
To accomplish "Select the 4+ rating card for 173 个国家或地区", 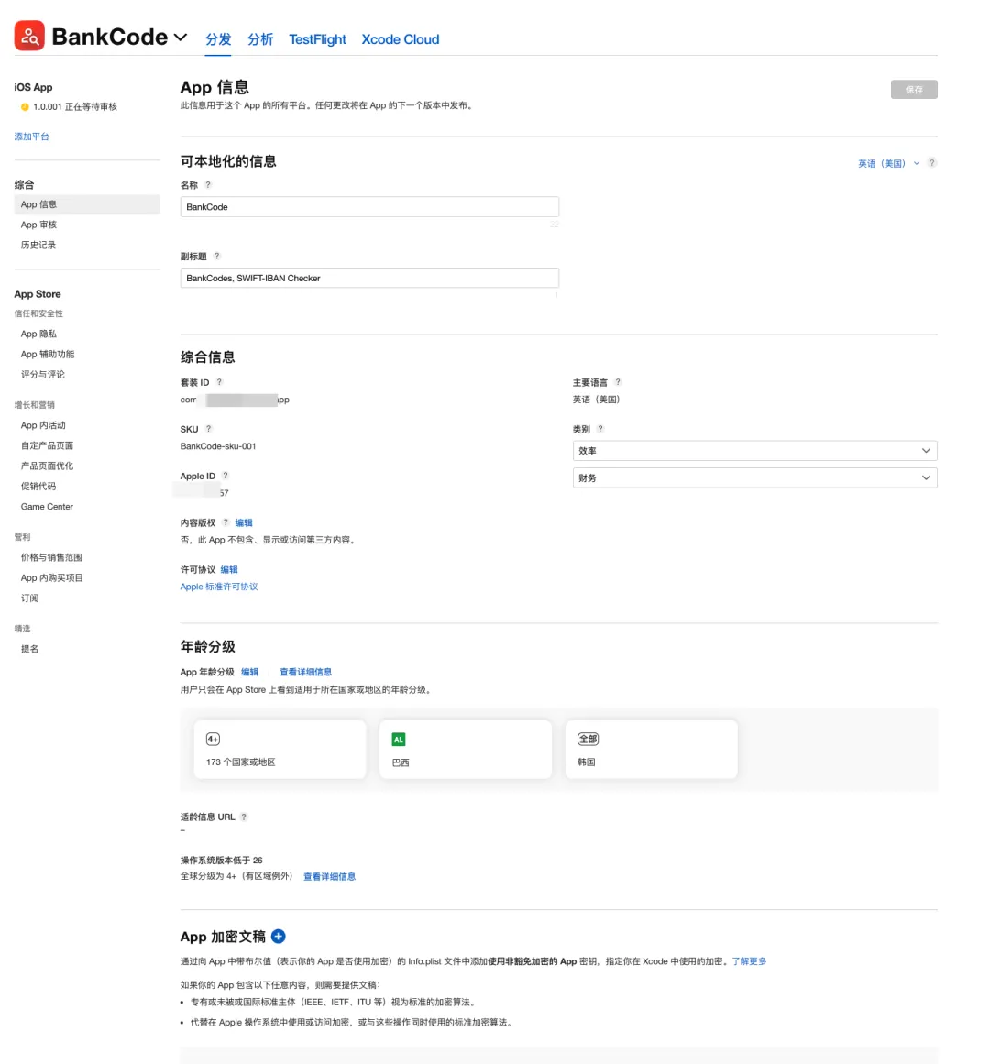I will pyautogui.click(x=280, y=750).
